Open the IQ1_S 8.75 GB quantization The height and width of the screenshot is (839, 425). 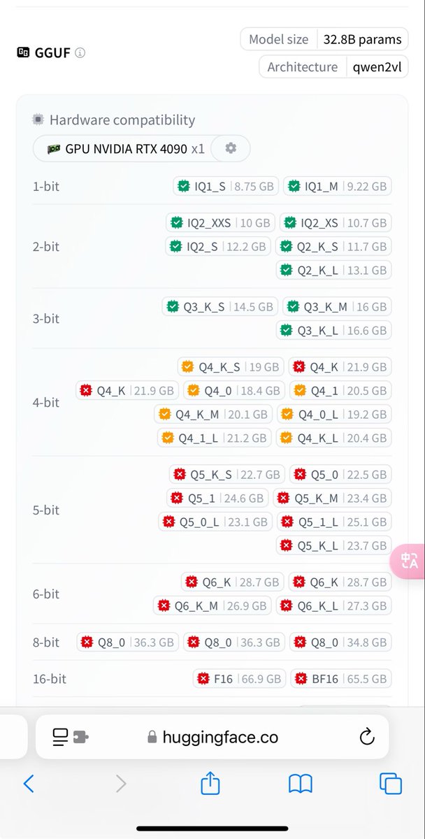(226, 187)
